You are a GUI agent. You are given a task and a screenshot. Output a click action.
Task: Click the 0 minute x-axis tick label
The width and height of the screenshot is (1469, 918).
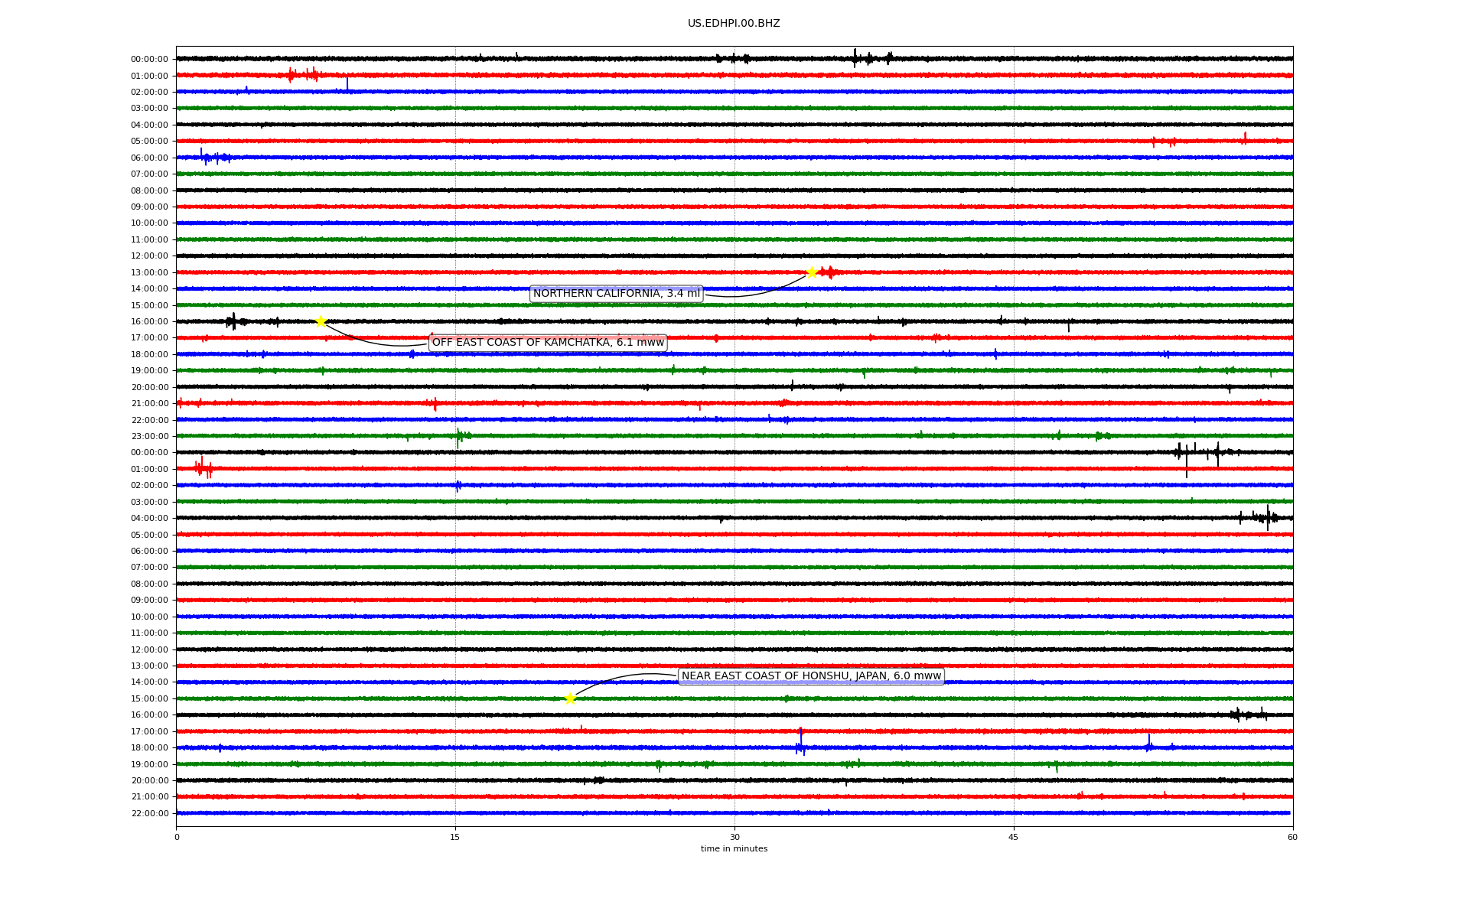pos(177,837)
